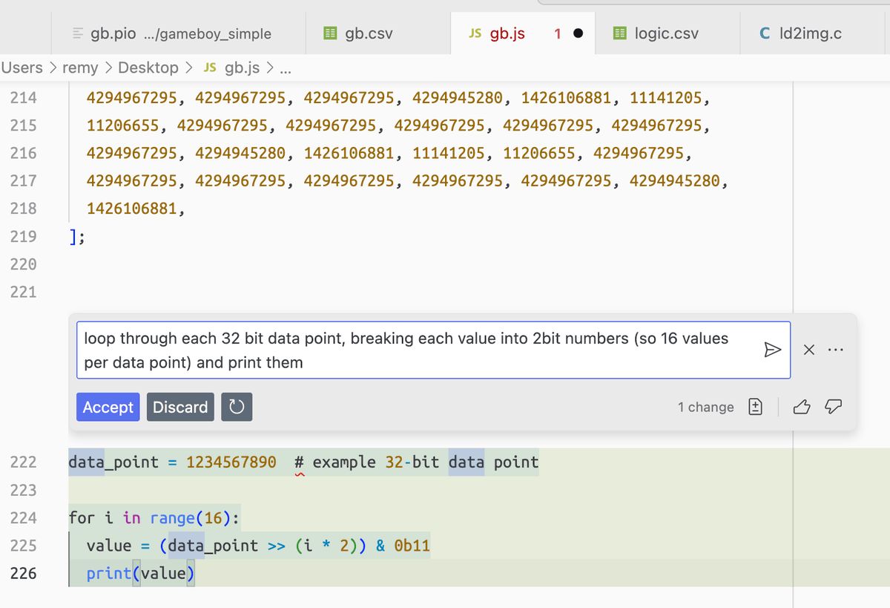The image size is (890, 608).
Task: Select Desktop in the breadcrumb path
Action: (148, 68)
